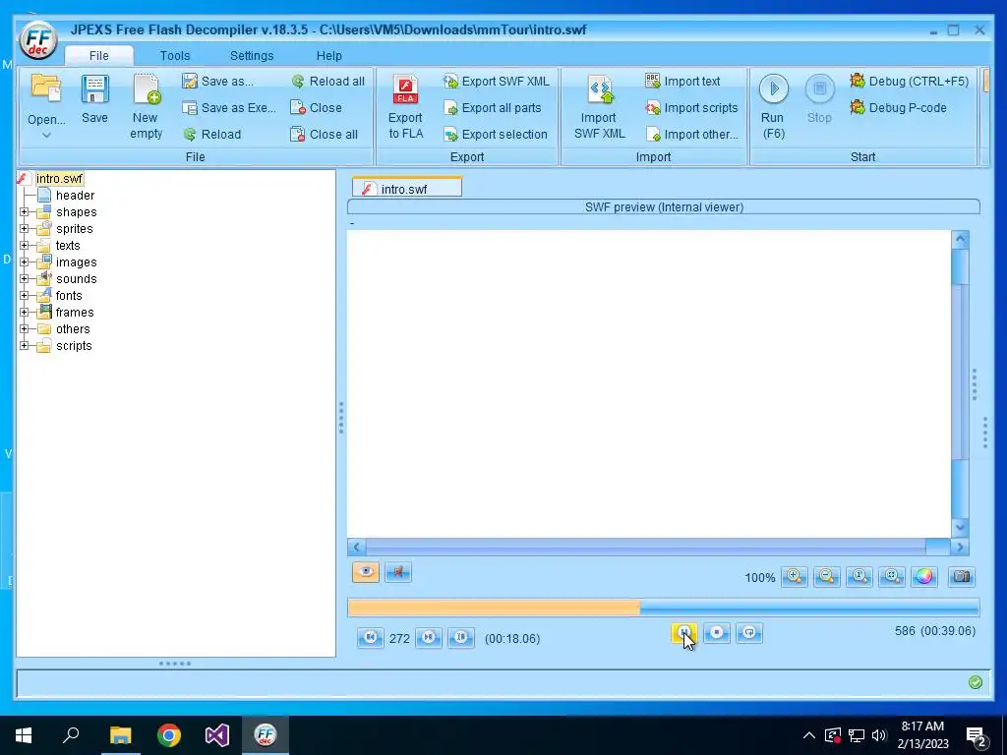Select the intro.swf document tab
1007x755 pixels.
(406, 188)
